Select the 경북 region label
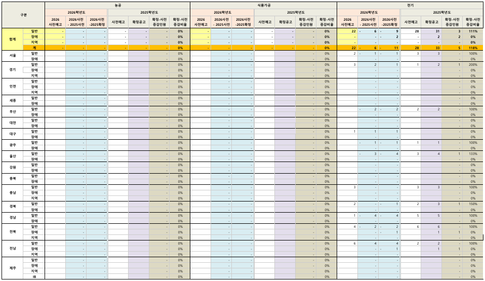The height and width of the screenshot is (281, 485). point(12,207)
